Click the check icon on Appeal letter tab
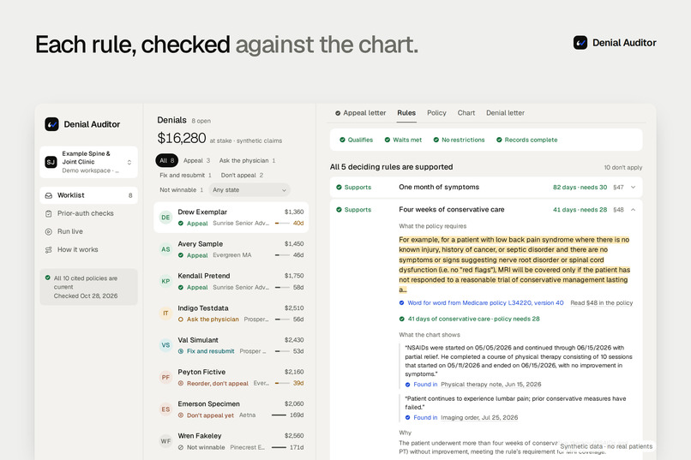 pyautogui.click(x=338, y=113)
